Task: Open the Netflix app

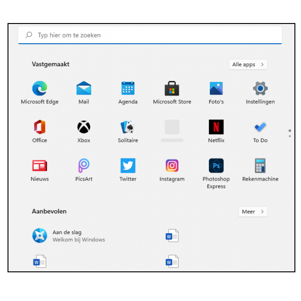Action: pyautogui.click(x=216, y=131)
